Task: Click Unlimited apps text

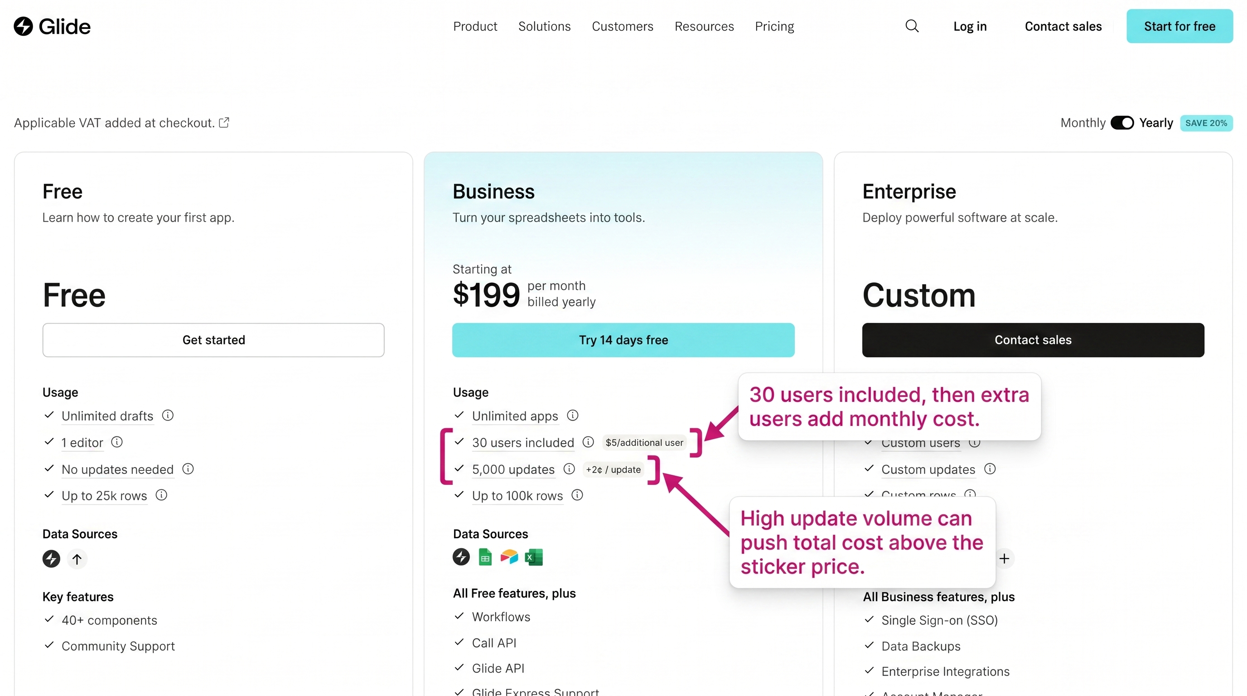Action: (x=515, y=416)
